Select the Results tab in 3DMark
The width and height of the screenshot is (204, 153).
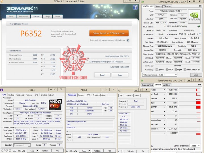click(x=37, y=16)
